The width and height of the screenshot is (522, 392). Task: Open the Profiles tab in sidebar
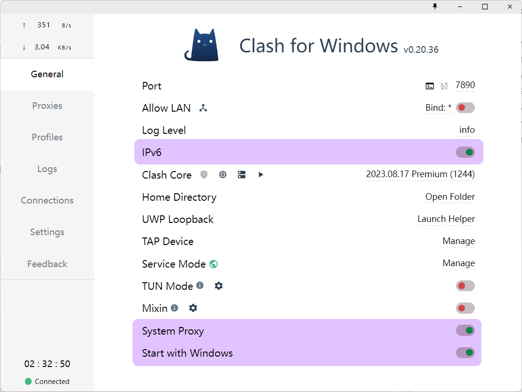click(x=47, y=137)
